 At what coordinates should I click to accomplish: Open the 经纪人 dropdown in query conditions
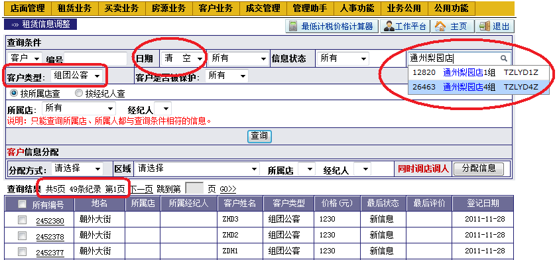point(163,109)
